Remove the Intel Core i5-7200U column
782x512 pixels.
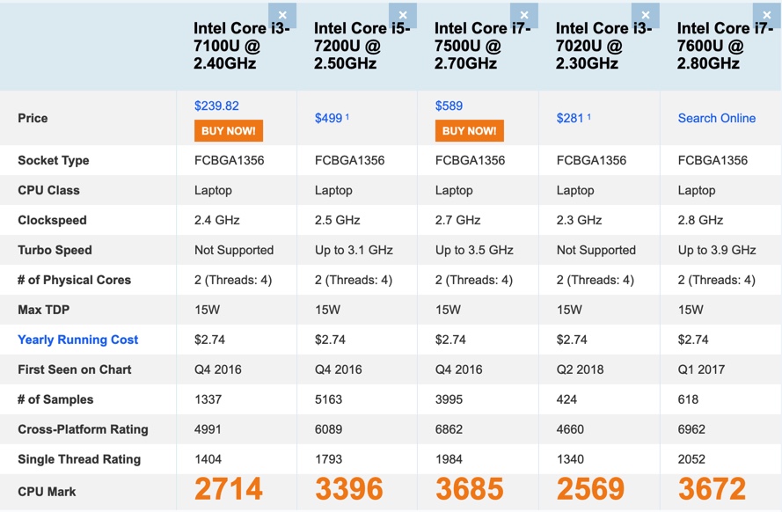[403, 15]
